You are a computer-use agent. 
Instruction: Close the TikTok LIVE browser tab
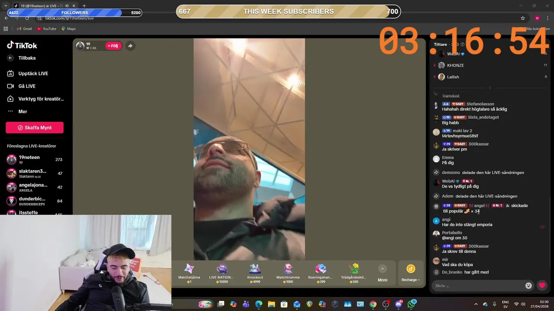pyautogui.click(x=74, y=6)
